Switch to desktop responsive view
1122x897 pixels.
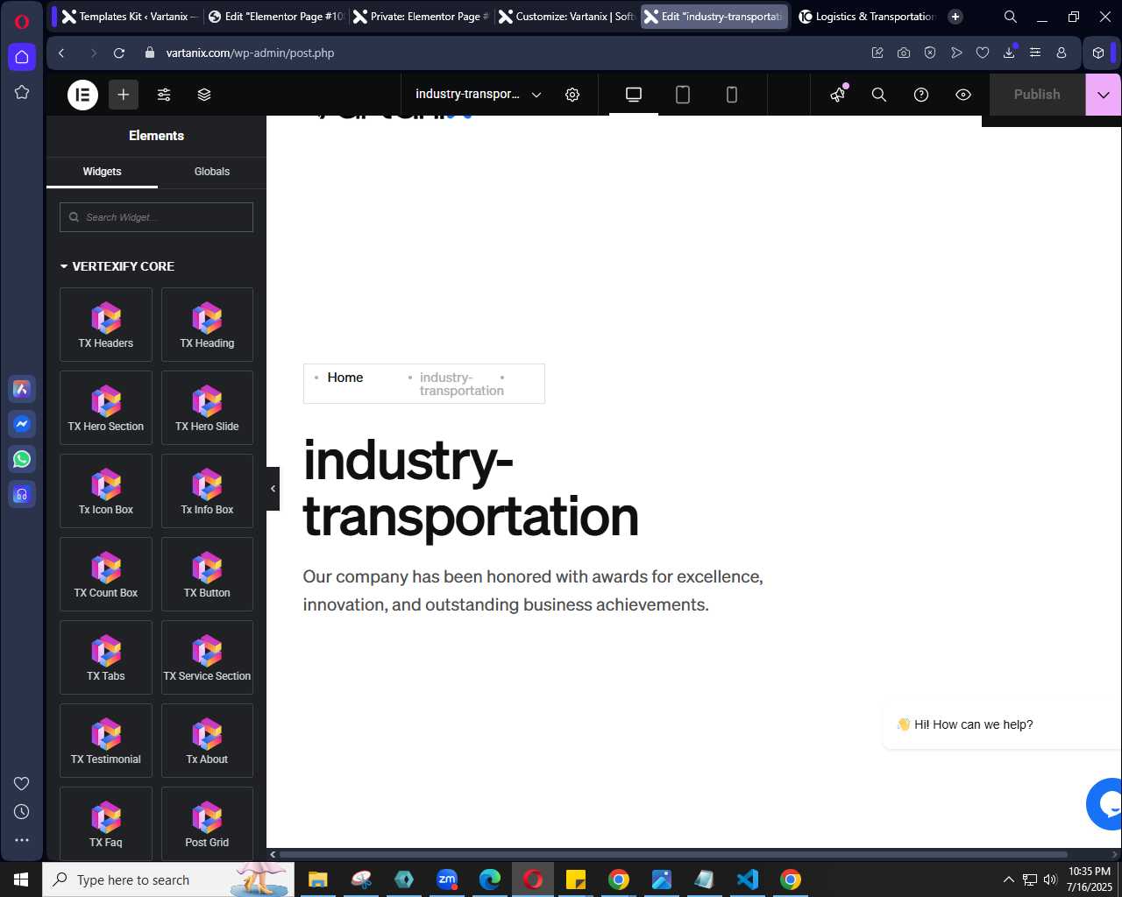pos(634,95)
